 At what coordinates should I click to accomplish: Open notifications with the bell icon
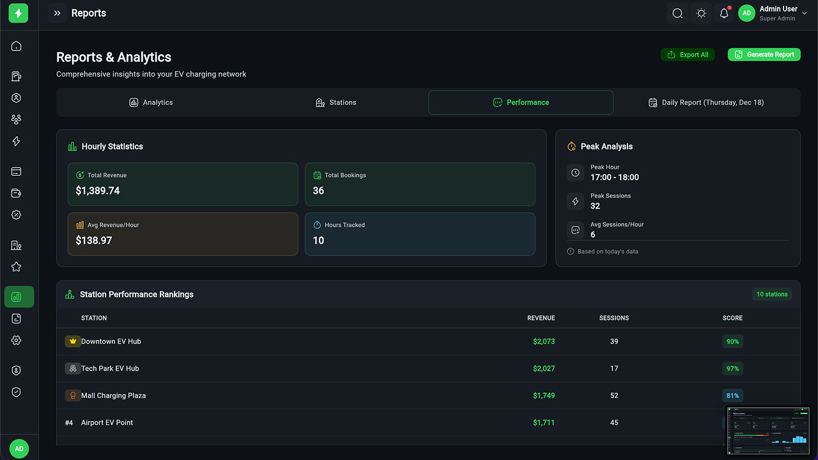click(724, 13)
